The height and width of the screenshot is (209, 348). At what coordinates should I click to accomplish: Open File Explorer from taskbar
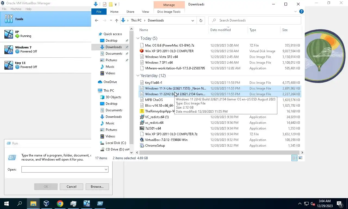click(33, 203)
